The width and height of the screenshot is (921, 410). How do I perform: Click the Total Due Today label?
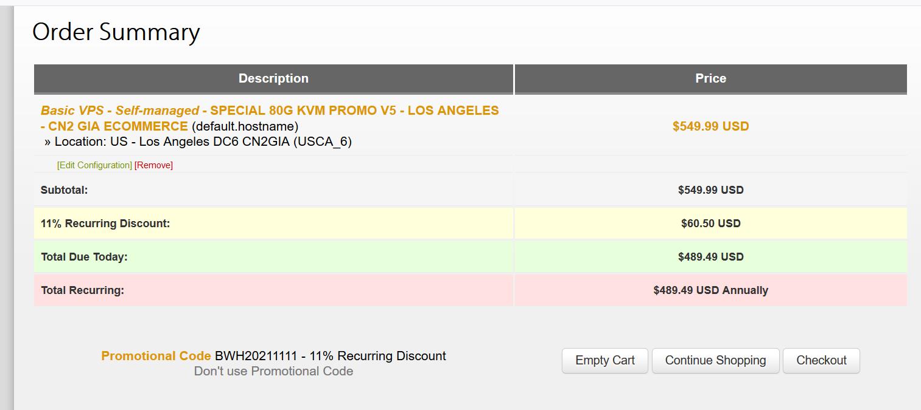click(84, 257)
